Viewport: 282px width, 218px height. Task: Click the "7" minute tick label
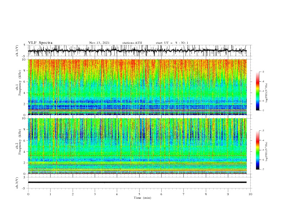pos(183,194)
